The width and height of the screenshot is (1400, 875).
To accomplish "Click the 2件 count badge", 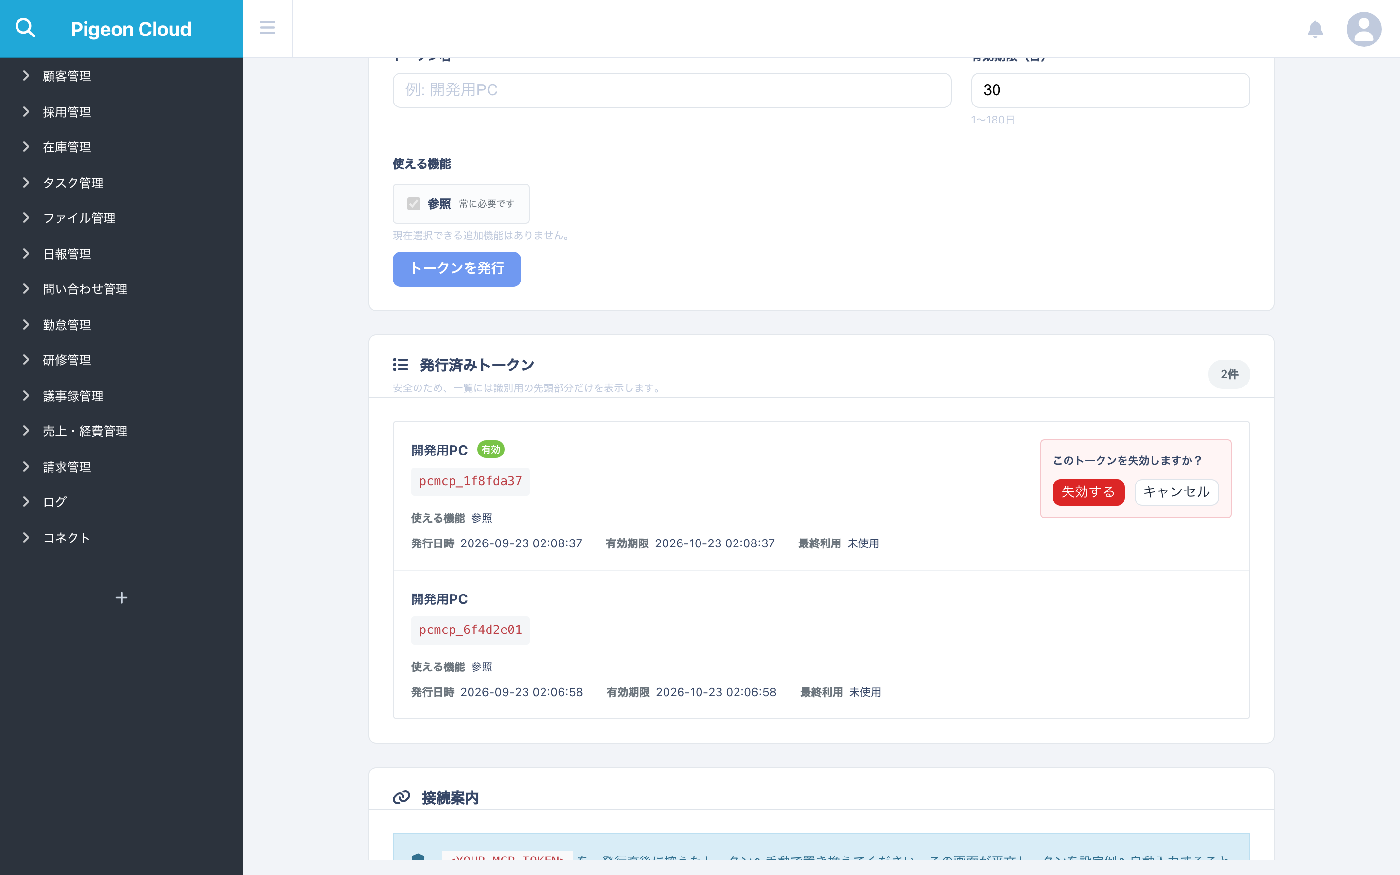I will point(1229,374).
